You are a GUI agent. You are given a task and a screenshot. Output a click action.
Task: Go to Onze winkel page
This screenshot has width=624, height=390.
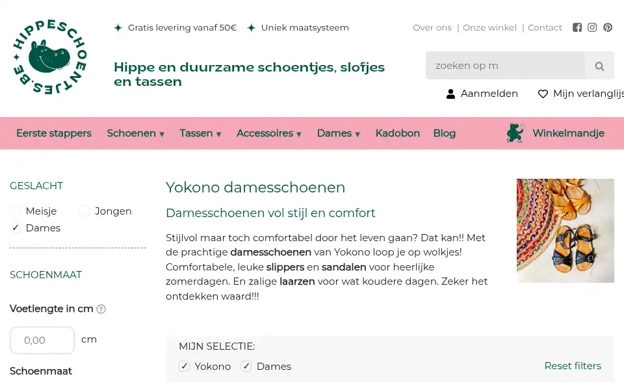pos(489,28)
